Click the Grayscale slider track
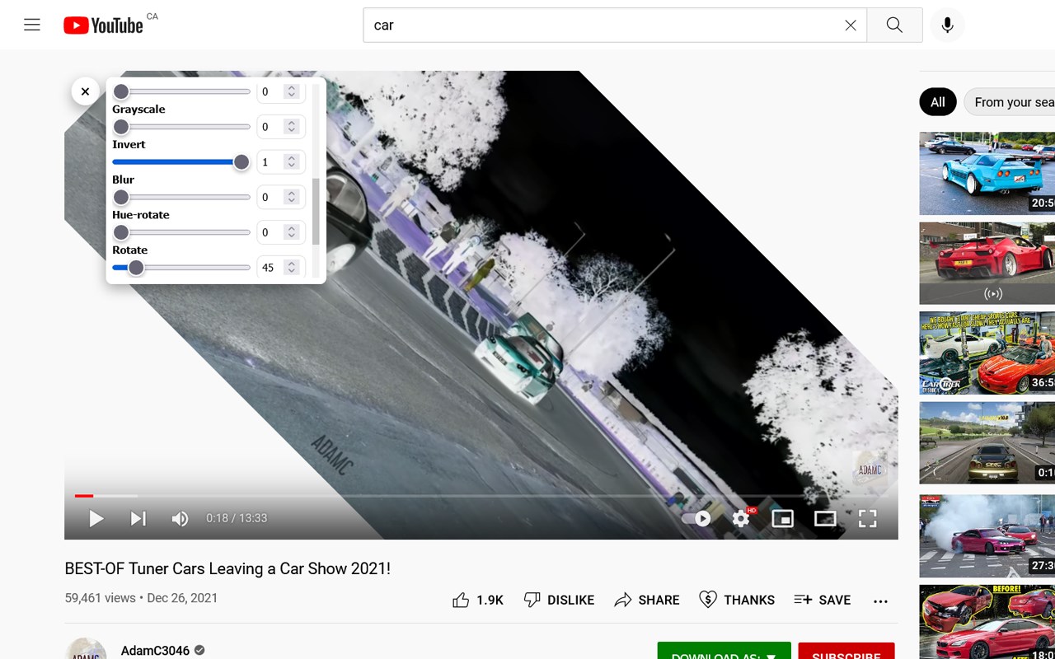The width and height of the screenshot is (1055, 659). [x=181, y=127]
